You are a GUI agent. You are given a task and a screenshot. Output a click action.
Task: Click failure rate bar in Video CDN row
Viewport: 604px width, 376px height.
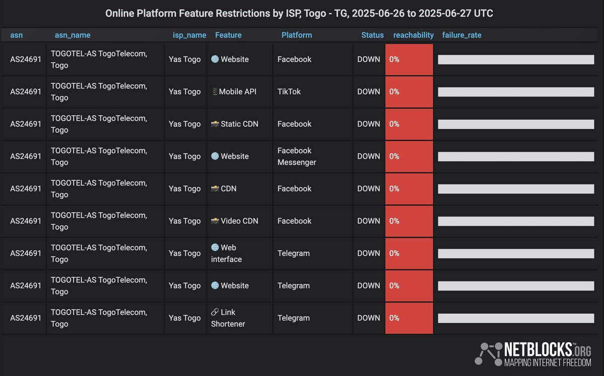pyautogui.click(x=516, y=221)
